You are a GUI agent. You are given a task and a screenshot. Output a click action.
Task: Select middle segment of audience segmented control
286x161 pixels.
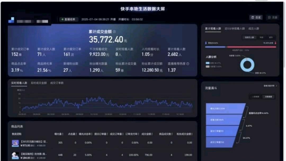(261, 37)
